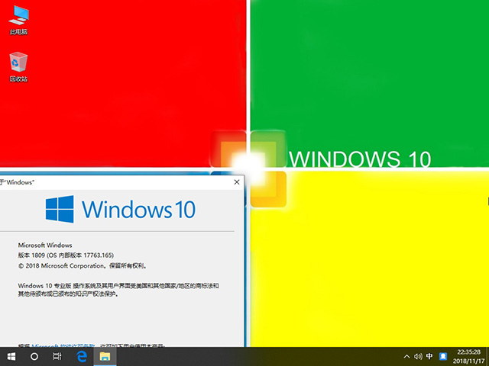The width and height of the screenshot is (489, 366).
Task: Open the clock showing 22:35:28
Action: (468, 352)
